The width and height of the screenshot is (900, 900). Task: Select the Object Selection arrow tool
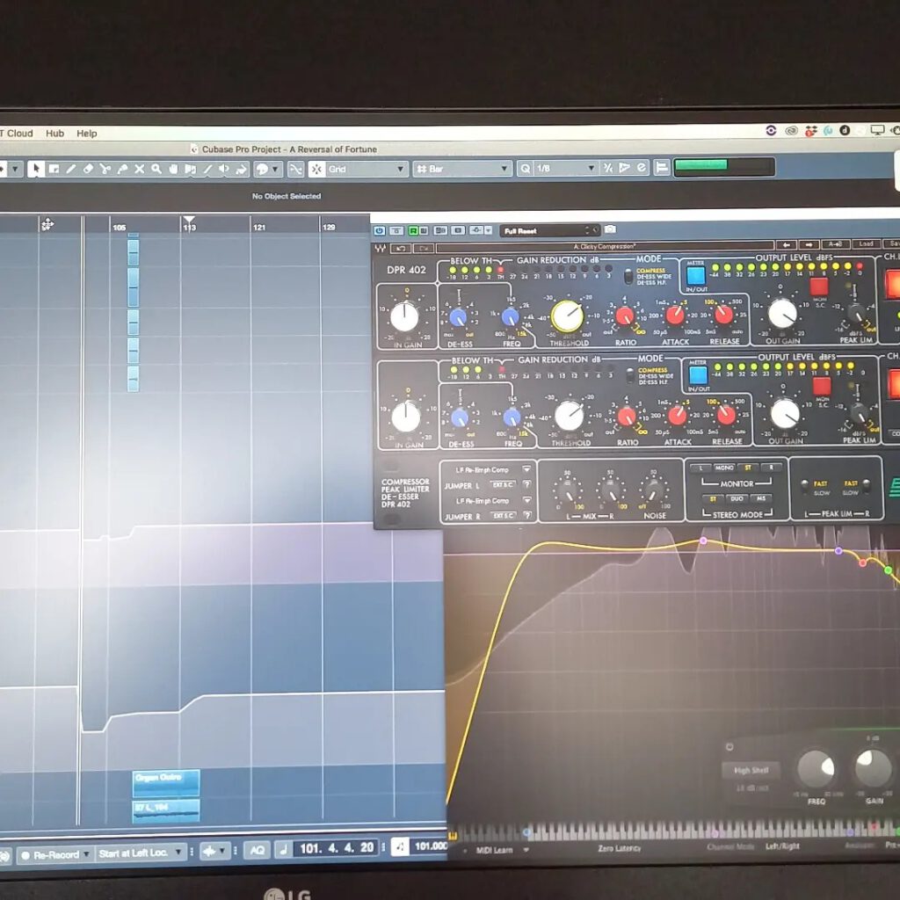(35, 169)
